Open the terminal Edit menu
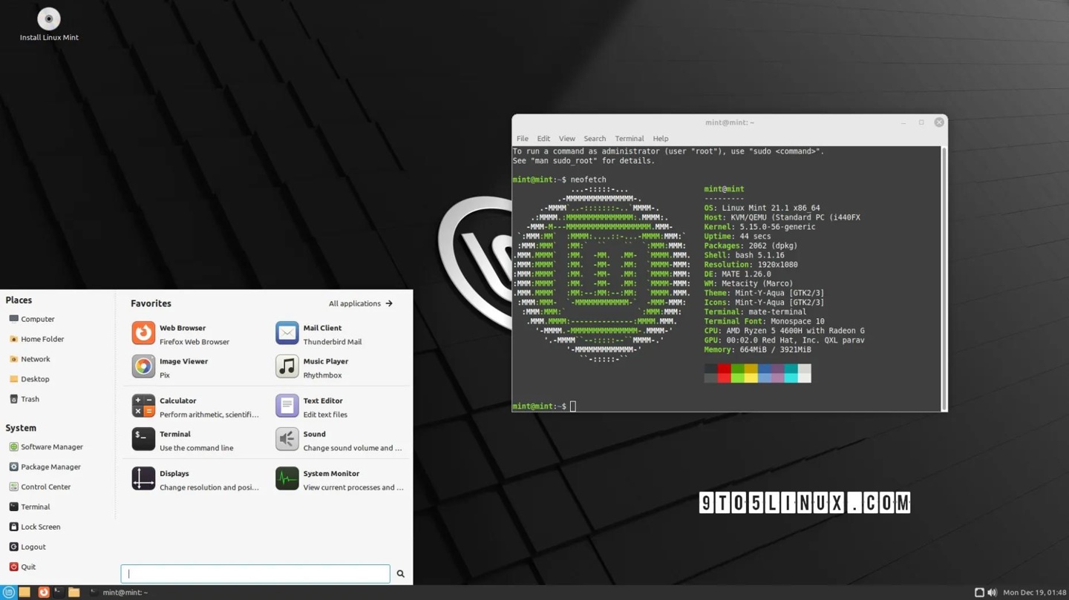Image resolution: width=1069 pixels, height=600 pixels. 543,139
